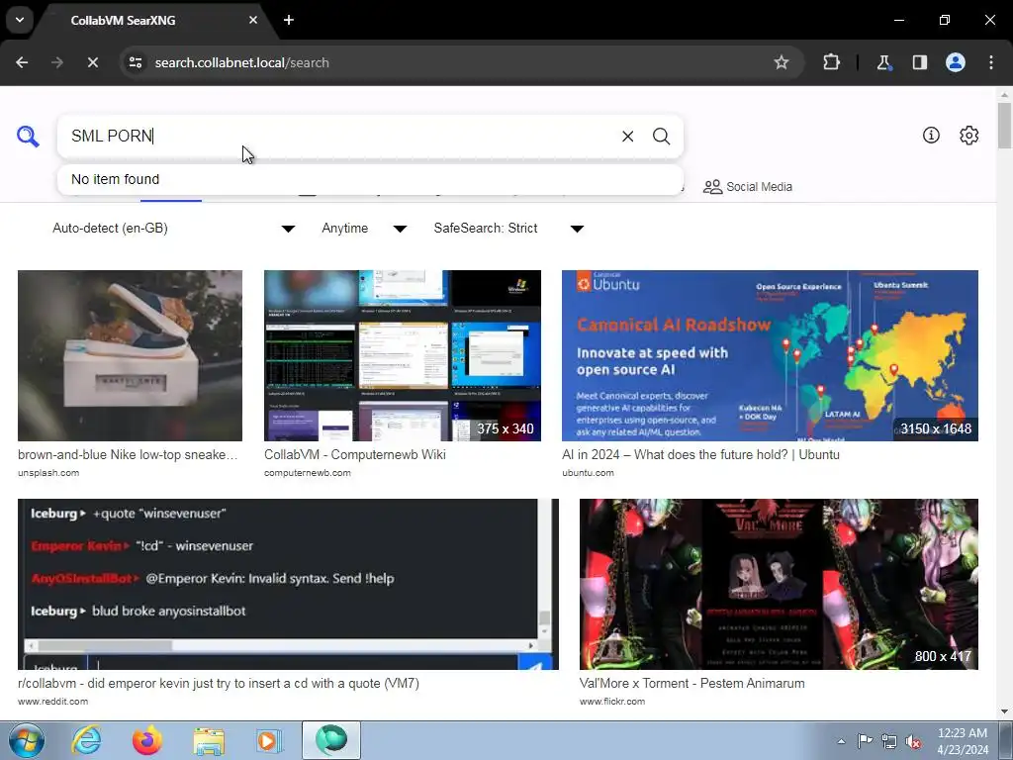Screen dimensions: 1013x760
Task: Open the Windows Start menu
Action: [x=27, y=740]
